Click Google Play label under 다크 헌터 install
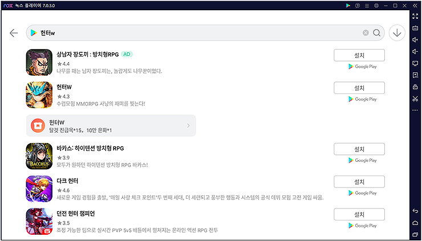 [362, 193]
